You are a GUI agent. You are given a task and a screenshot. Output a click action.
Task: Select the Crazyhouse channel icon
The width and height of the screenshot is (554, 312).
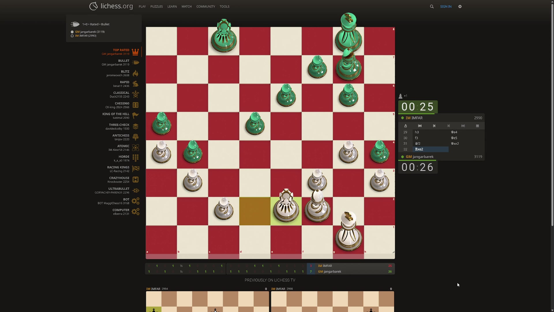pos(135,180)
